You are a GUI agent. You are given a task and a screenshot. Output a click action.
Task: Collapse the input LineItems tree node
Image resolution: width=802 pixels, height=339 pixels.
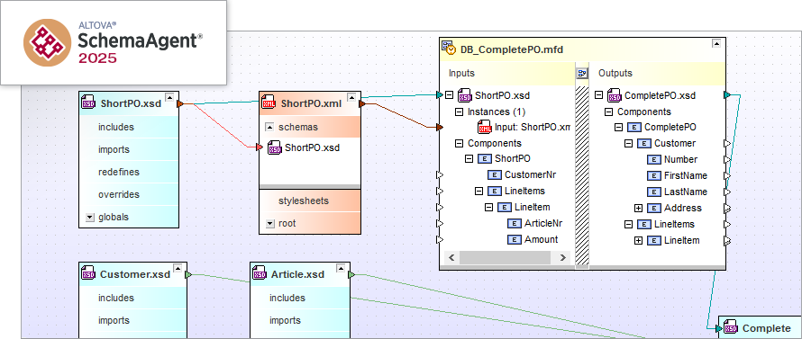coord(478,191)
